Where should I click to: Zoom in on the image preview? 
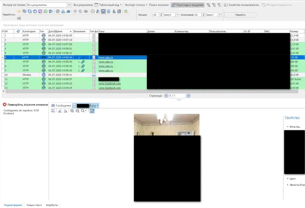tap(72, 111)
